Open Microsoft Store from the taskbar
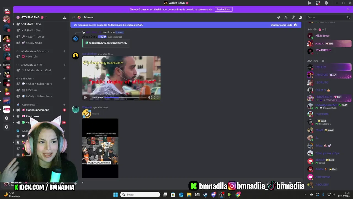The width and height of the screenshot is (353, 199). (x=173, y=195)
